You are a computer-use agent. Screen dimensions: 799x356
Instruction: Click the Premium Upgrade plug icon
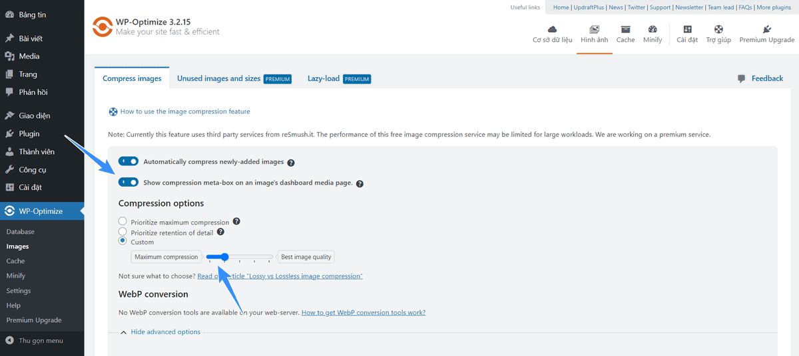(766, 29)
